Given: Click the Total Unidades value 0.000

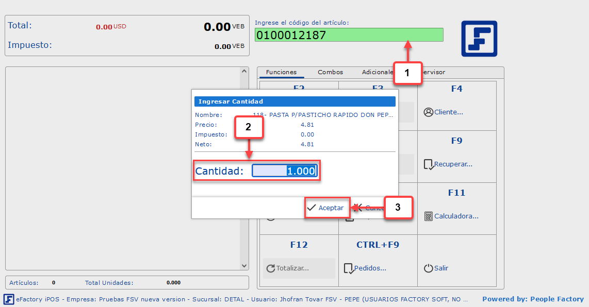Looking at the screenshot, I should tap(173, 283).
